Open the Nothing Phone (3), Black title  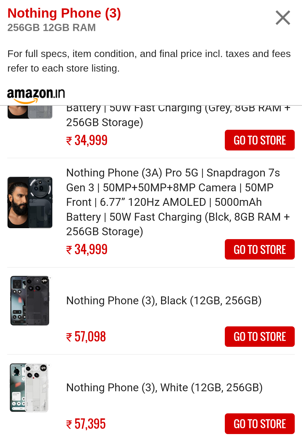[164, 301]
